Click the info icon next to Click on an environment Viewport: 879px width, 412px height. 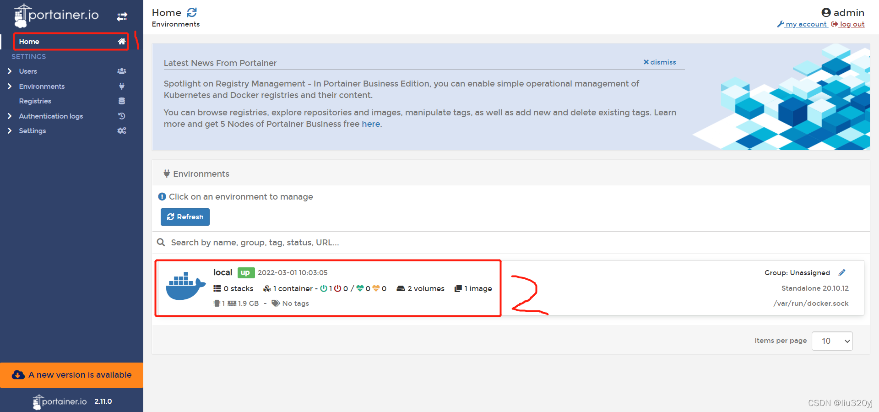click(162, 196)
